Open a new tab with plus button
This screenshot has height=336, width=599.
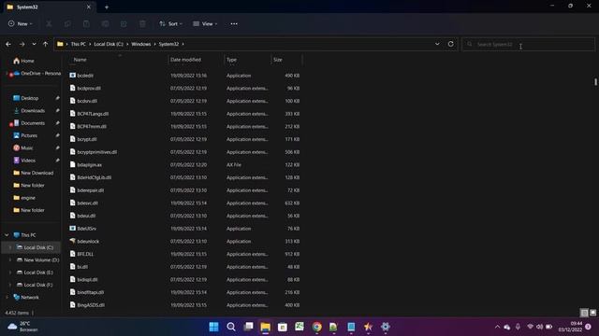tap(107, 7)
